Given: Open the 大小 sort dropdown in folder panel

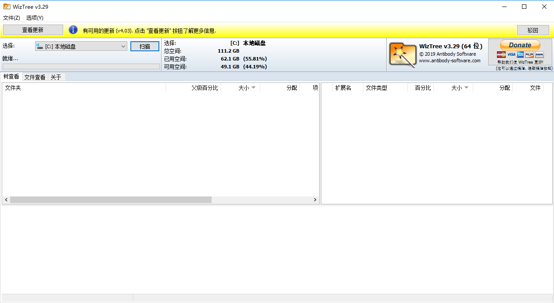Looking at the screenshot, I should point(253,87).
